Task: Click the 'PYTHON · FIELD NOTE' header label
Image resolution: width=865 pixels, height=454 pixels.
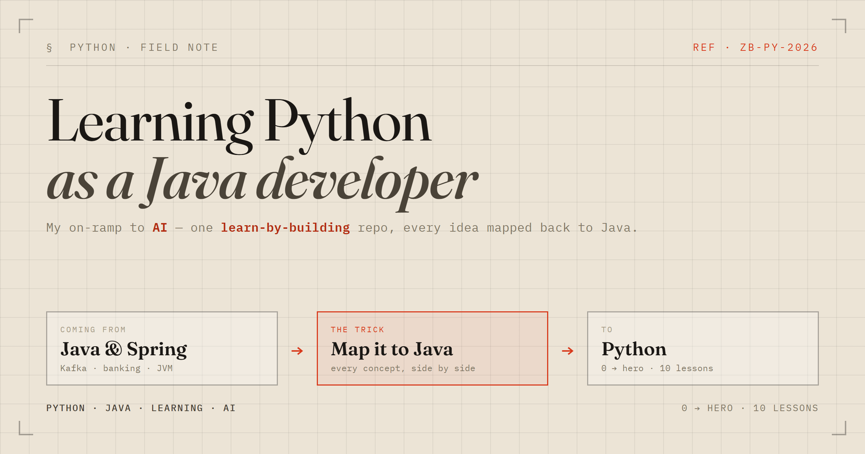Action: pyautogui.click(x=144, y=48)
